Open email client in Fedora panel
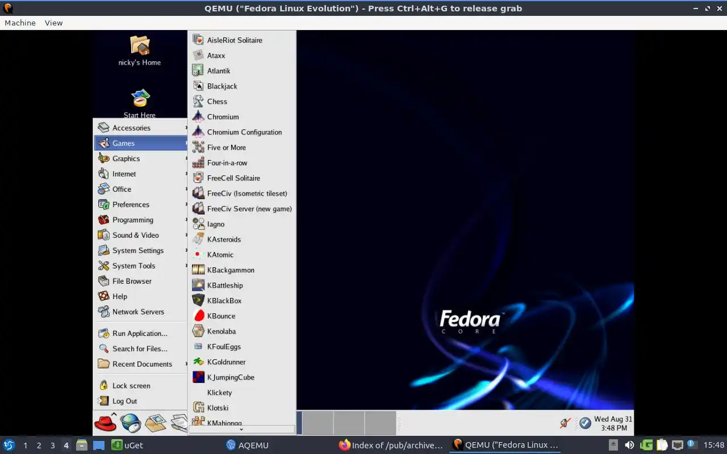Screen dimensions: 727x454 [x=156, y=423]
